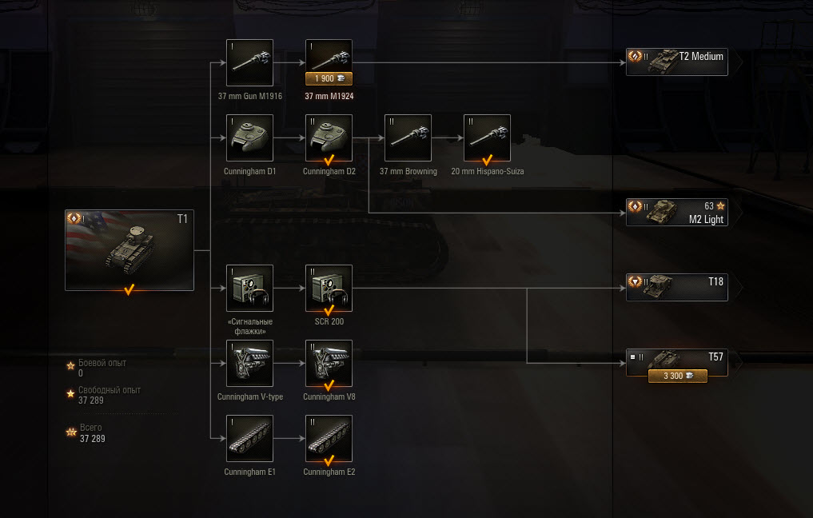
Task: Open the T2 Medium tank node
Action: [x=676, y=62]
